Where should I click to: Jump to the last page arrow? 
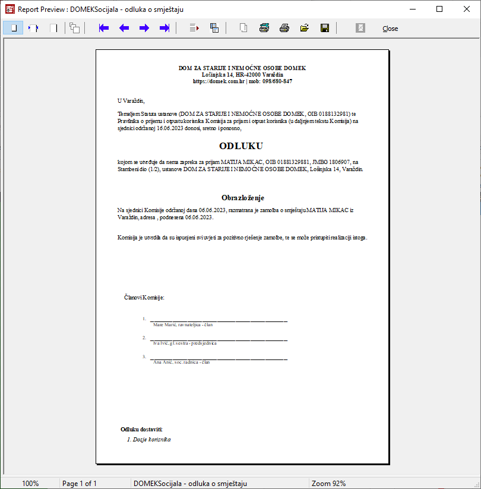coord(164,28)
